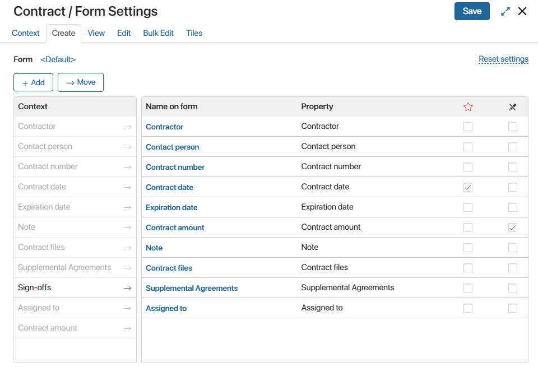This screenshot has width=538, height=367.
Task: Click the 'Name on form' column header
Action: [x=171, y=106]
